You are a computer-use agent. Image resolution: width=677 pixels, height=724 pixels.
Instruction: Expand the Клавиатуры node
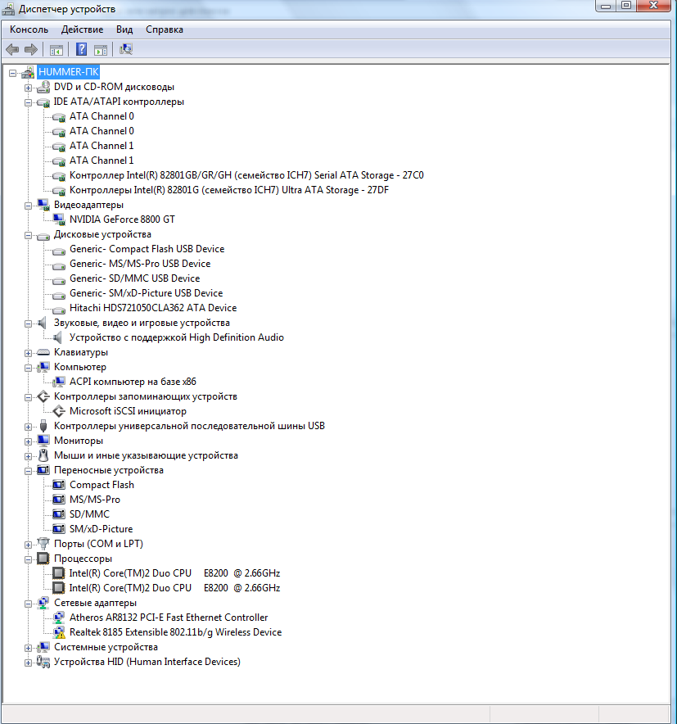(x=28, y=353)
